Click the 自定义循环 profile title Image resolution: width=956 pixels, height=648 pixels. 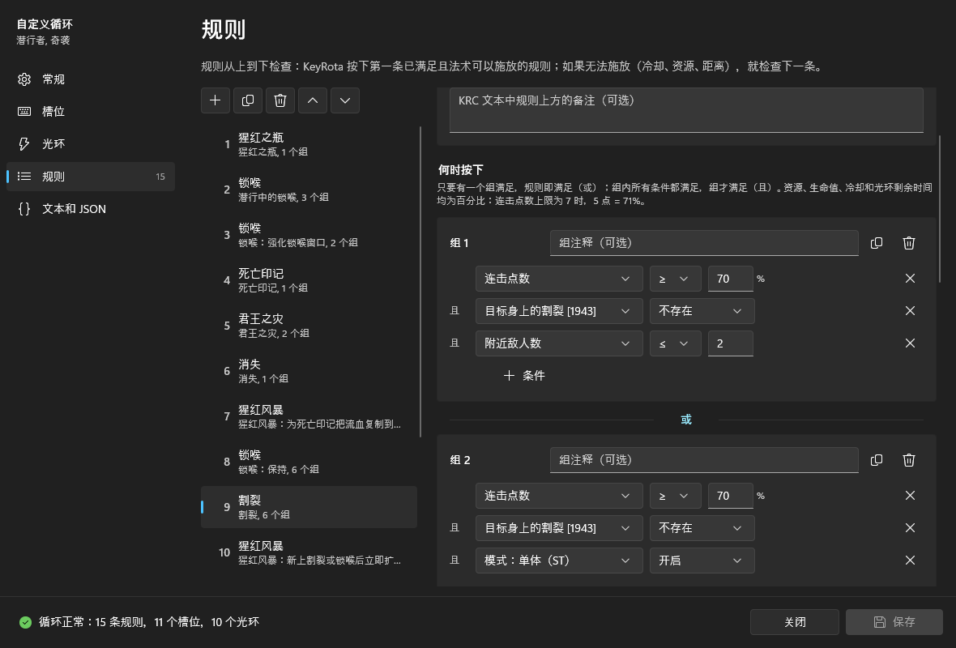pos(45,24)
